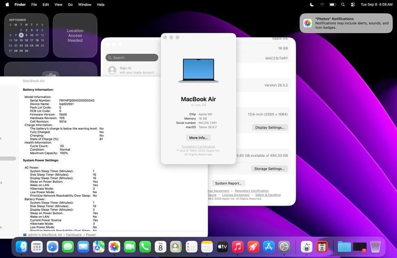Open the Launchpad apps grid in Dock
Screen dimensions: 397x258
pyautogui.click(x=37, y=247)
